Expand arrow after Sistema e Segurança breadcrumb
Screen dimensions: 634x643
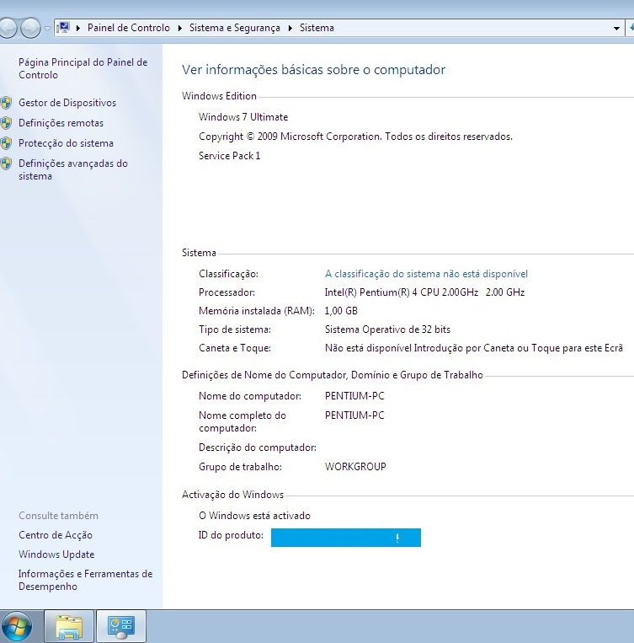coord(290,28)
